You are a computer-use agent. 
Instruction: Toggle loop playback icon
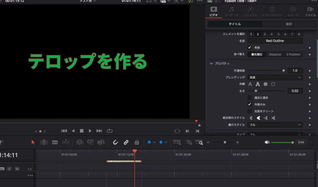(110, 131)
